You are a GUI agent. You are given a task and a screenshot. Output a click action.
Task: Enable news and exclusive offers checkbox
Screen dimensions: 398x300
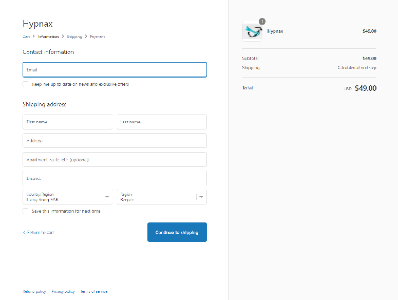tap(25, 84)
